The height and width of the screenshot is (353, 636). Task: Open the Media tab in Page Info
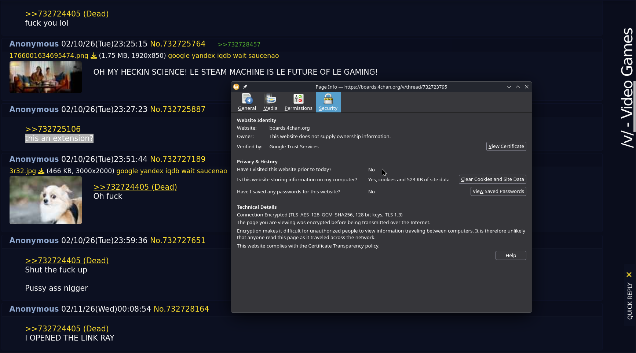(270, 102)
